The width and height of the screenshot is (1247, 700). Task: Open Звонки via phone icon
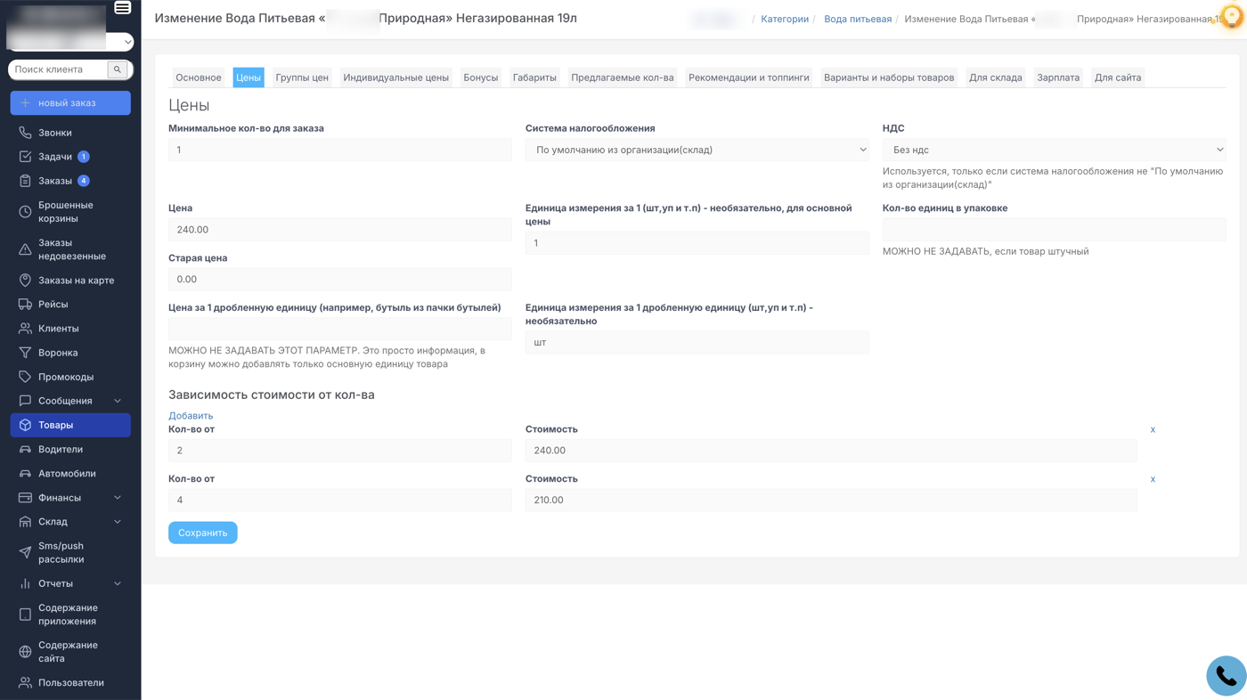[x=25, y=133]
